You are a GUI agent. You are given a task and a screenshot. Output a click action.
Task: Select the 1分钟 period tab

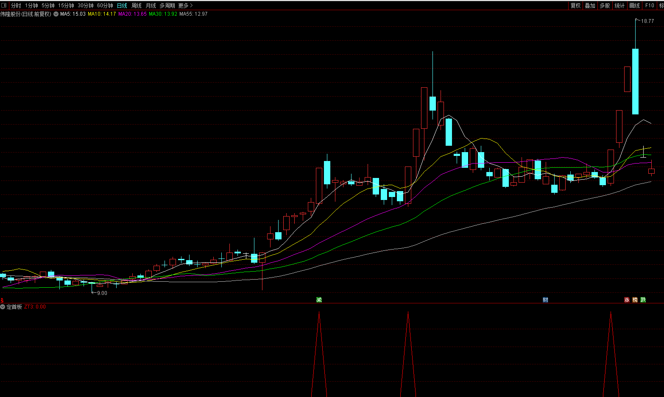[x=31, y=6]
